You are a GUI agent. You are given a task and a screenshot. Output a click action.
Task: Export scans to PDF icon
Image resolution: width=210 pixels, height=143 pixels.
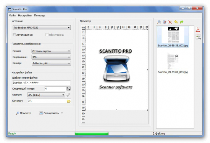[x=198, y=30]
